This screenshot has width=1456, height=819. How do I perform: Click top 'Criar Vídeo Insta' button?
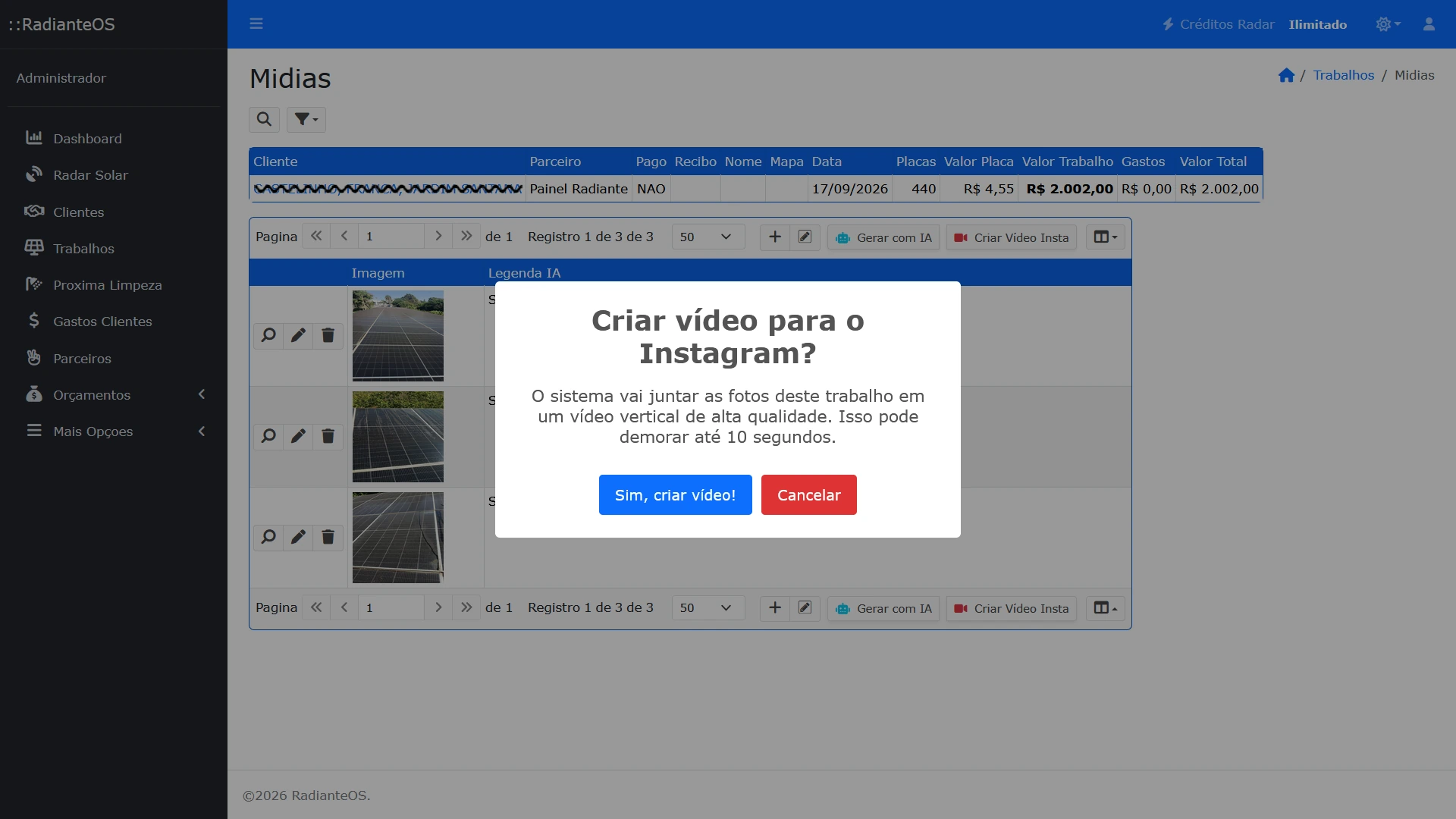coord(1011,237)
